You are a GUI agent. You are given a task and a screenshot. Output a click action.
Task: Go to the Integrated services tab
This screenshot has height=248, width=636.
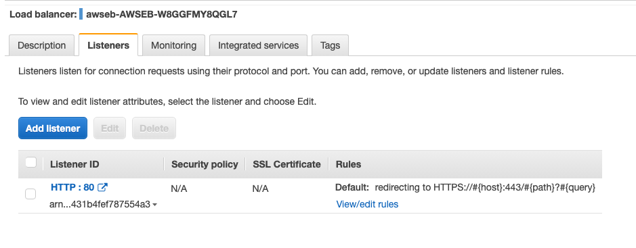258,45
